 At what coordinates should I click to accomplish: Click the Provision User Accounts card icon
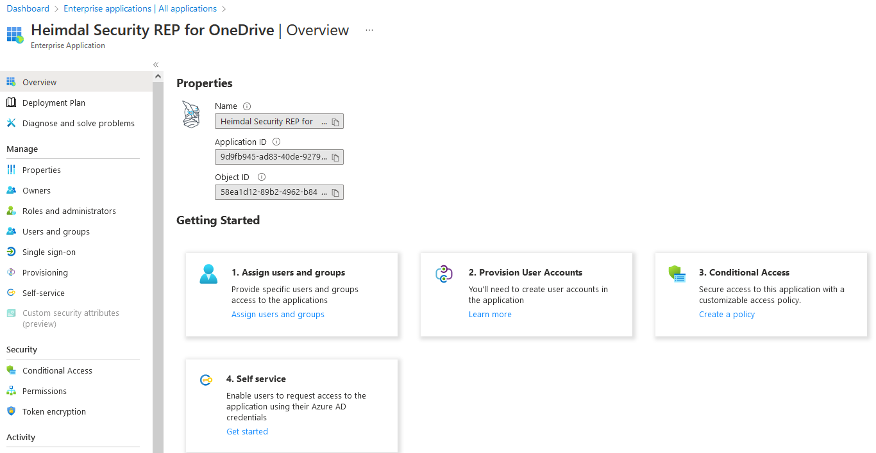pos(444,274)
